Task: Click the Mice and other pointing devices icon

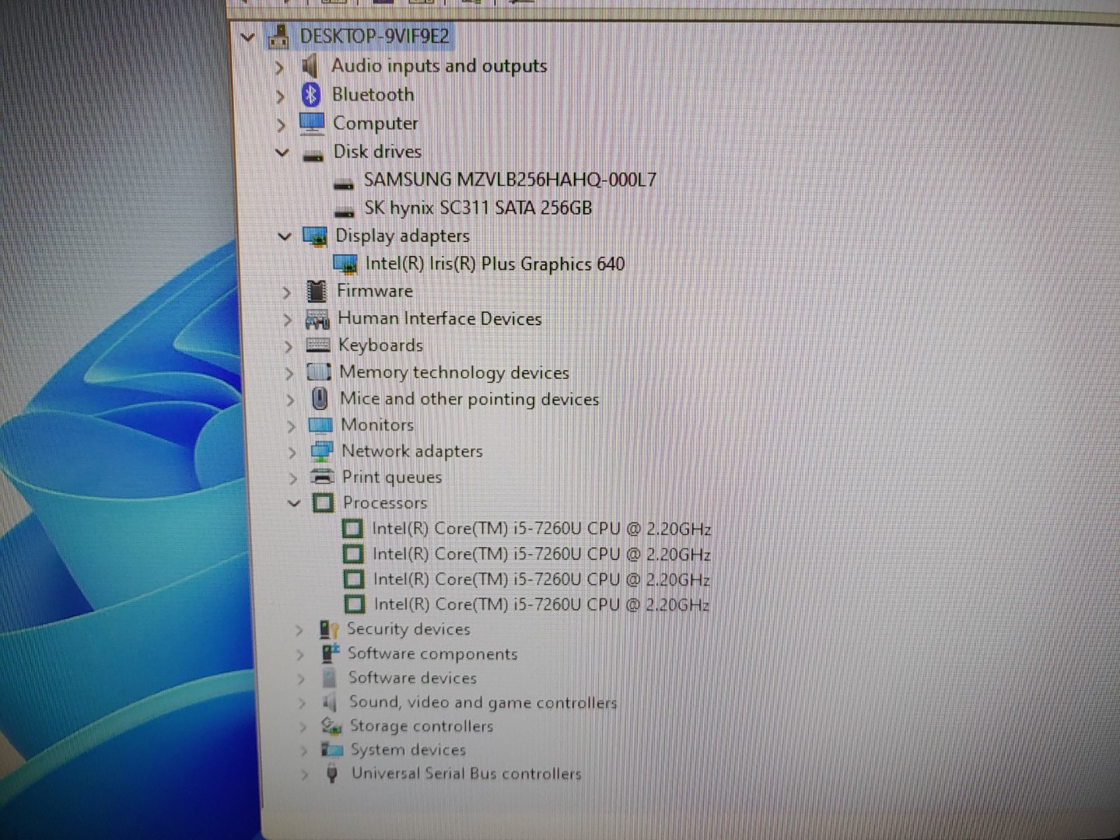Action: pos(320,399)
